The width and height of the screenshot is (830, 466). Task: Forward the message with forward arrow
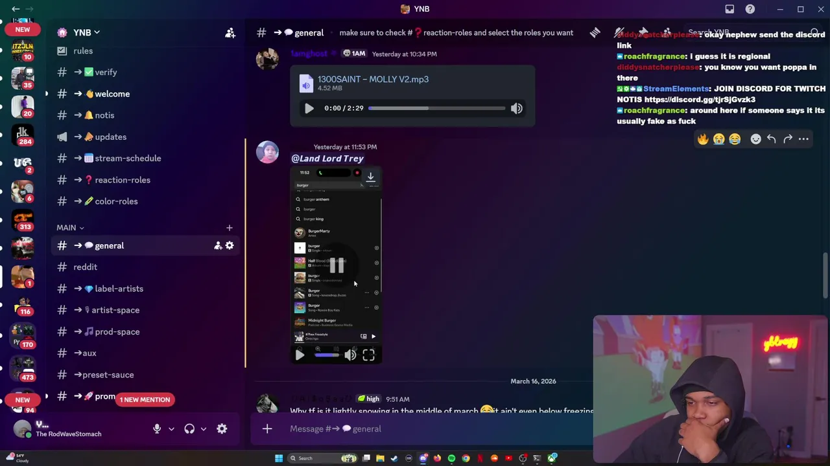click(788, 139)
